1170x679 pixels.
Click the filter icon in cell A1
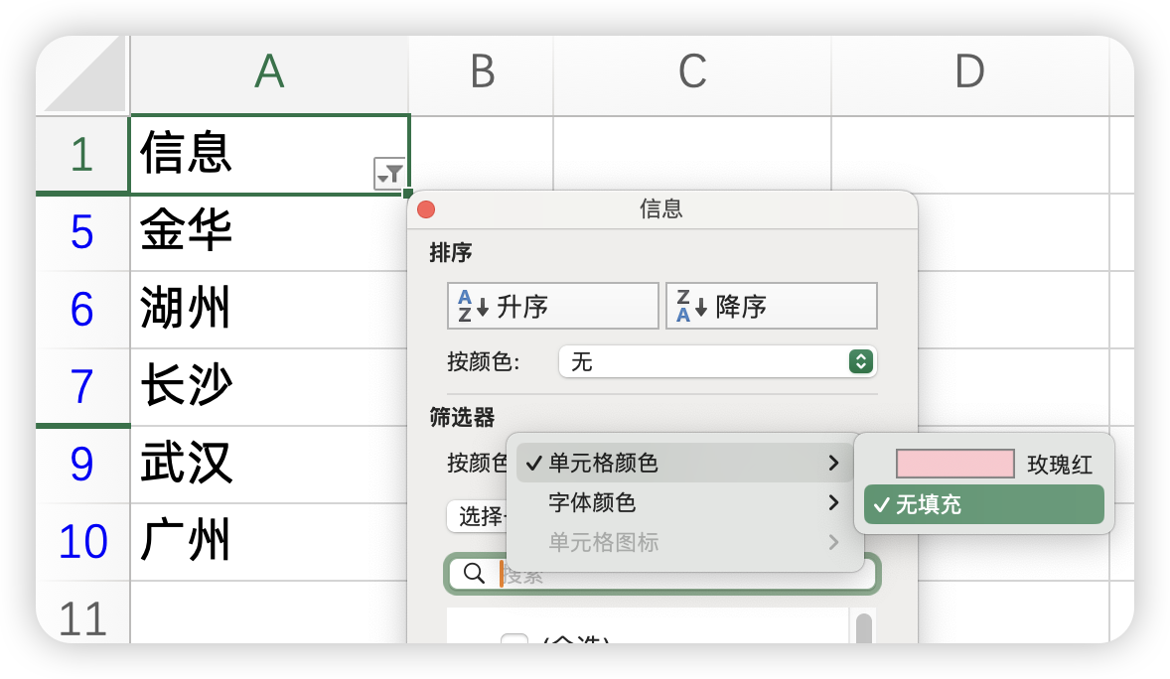coord(389,174)
